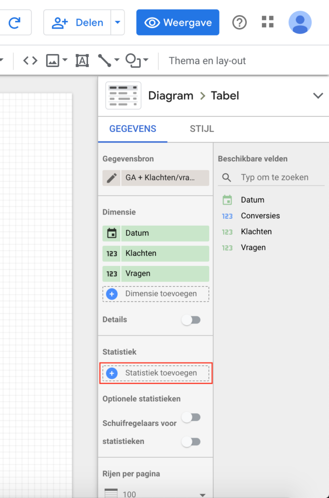Viewport: 329px width, 498px height.
Task: Enable Schuifregelaars voor statistieken toggle
Action: pos(191,442)
